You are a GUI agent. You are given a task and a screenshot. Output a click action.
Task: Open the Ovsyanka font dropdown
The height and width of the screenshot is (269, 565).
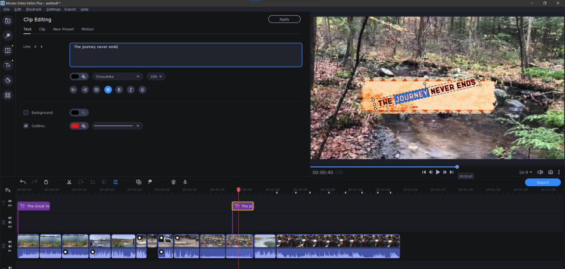(x=117, y=76)
